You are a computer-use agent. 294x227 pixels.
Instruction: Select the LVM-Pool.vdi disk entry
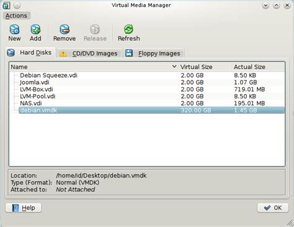point(147,96)
